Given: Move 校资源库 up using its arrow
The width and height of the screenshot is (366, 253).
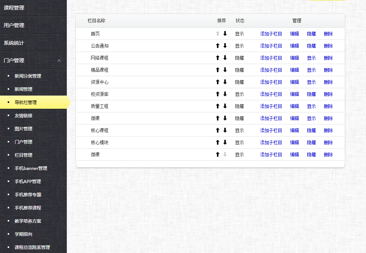Looking at the screenshot, I should (217, 94).
